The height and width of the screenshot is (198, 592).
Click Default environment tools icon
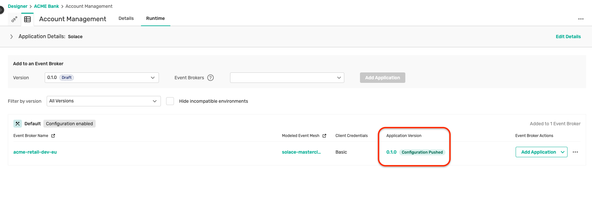(18, 124)
